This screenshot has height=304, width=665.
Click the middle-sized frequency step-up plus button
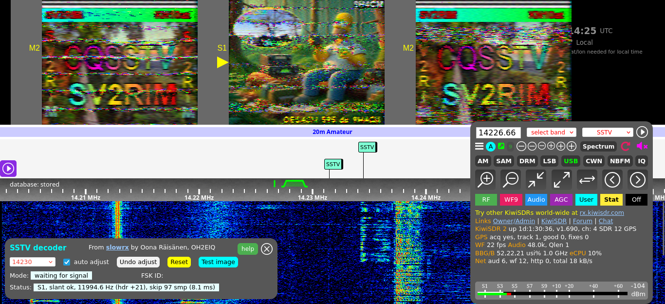[x=561, y=146]
